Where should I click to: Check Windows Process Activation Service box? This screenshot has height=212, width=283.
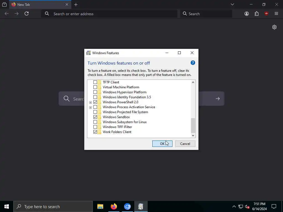pos(95,107)
